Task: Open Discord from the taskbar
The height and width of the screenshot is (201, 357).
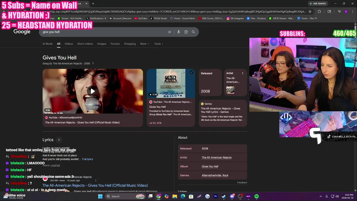Action: tap(232, 196)
